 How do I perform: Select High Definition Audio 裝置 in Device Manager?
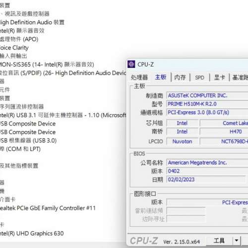click(x=32, y=22)
